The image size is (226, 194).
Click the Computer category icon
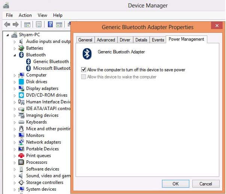[x=21, y=75]
